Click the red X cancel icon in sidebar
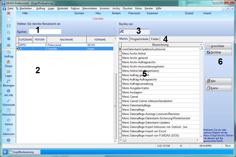The width and height of the screenshot is (236, 157). point(9,13)
